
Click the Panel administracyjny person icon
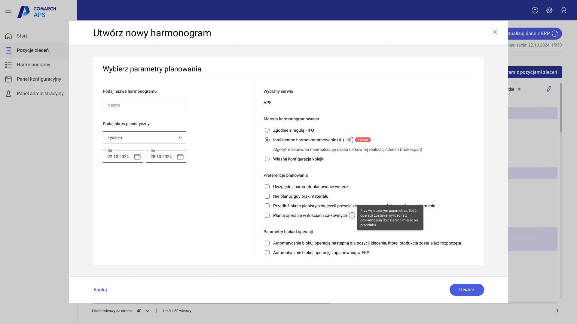(8, 94)
